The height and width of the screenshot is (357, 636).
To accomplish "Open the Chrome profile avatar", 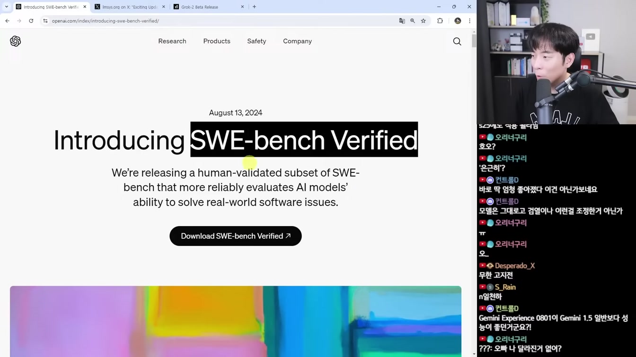I will click(x=458, y=21).
